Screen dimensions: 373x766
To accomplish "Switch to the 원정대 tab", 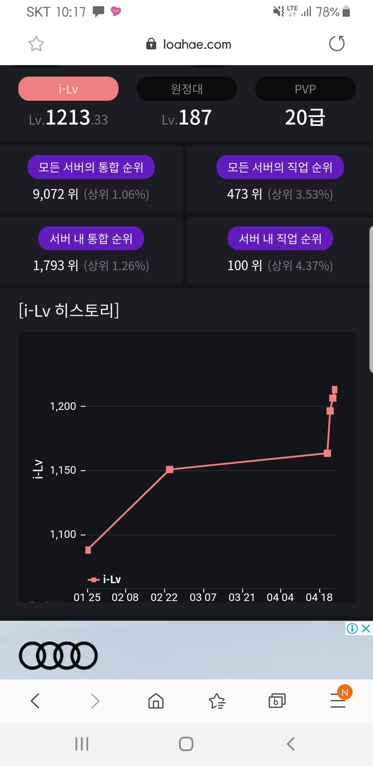I will point(187,89).
